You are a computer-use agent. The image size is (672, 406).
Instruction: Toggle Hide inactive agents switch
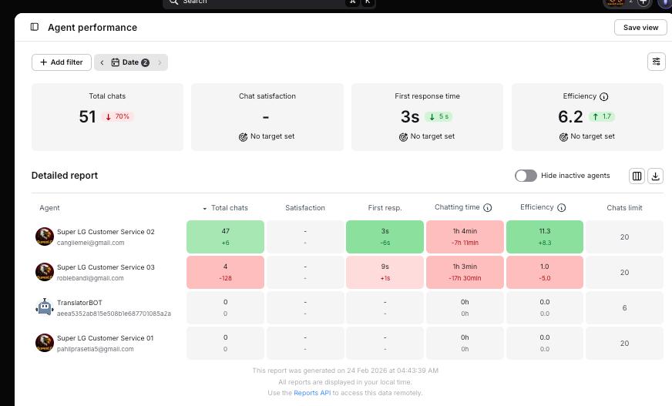526,176
